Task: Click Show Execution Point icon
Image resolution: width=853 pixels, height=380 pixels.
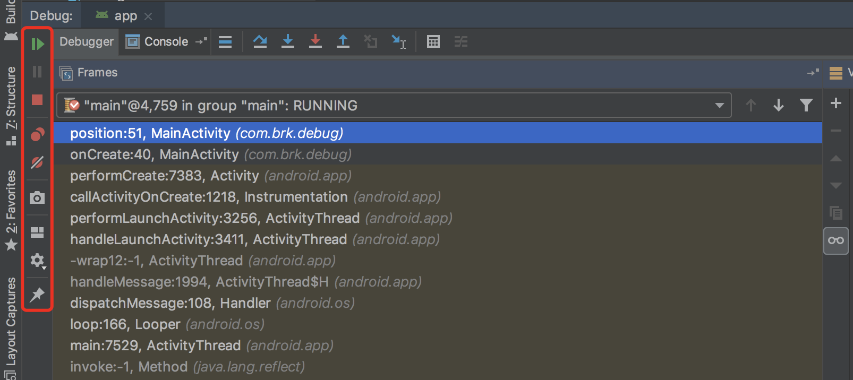Action: 225,42
